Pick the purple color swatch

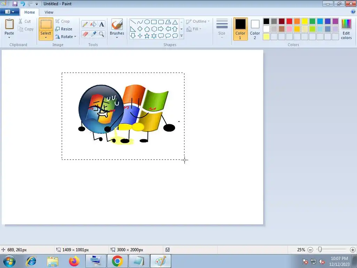tap(335, 21)
